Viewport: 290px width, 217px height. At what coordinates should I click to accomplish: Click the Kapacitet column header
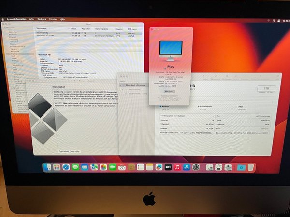coord(86,29)
